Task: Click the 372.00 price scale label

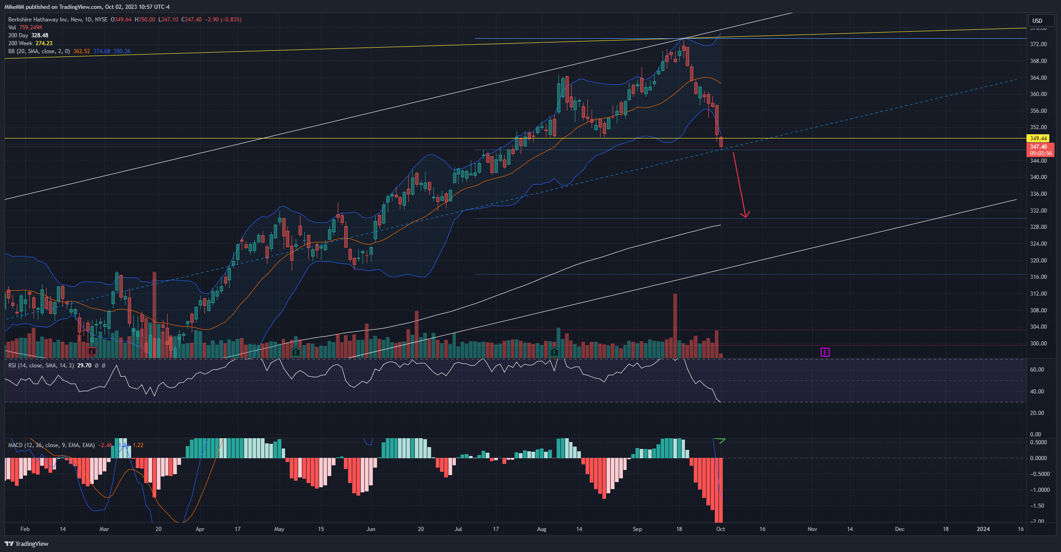Action: click(1038, 44)
